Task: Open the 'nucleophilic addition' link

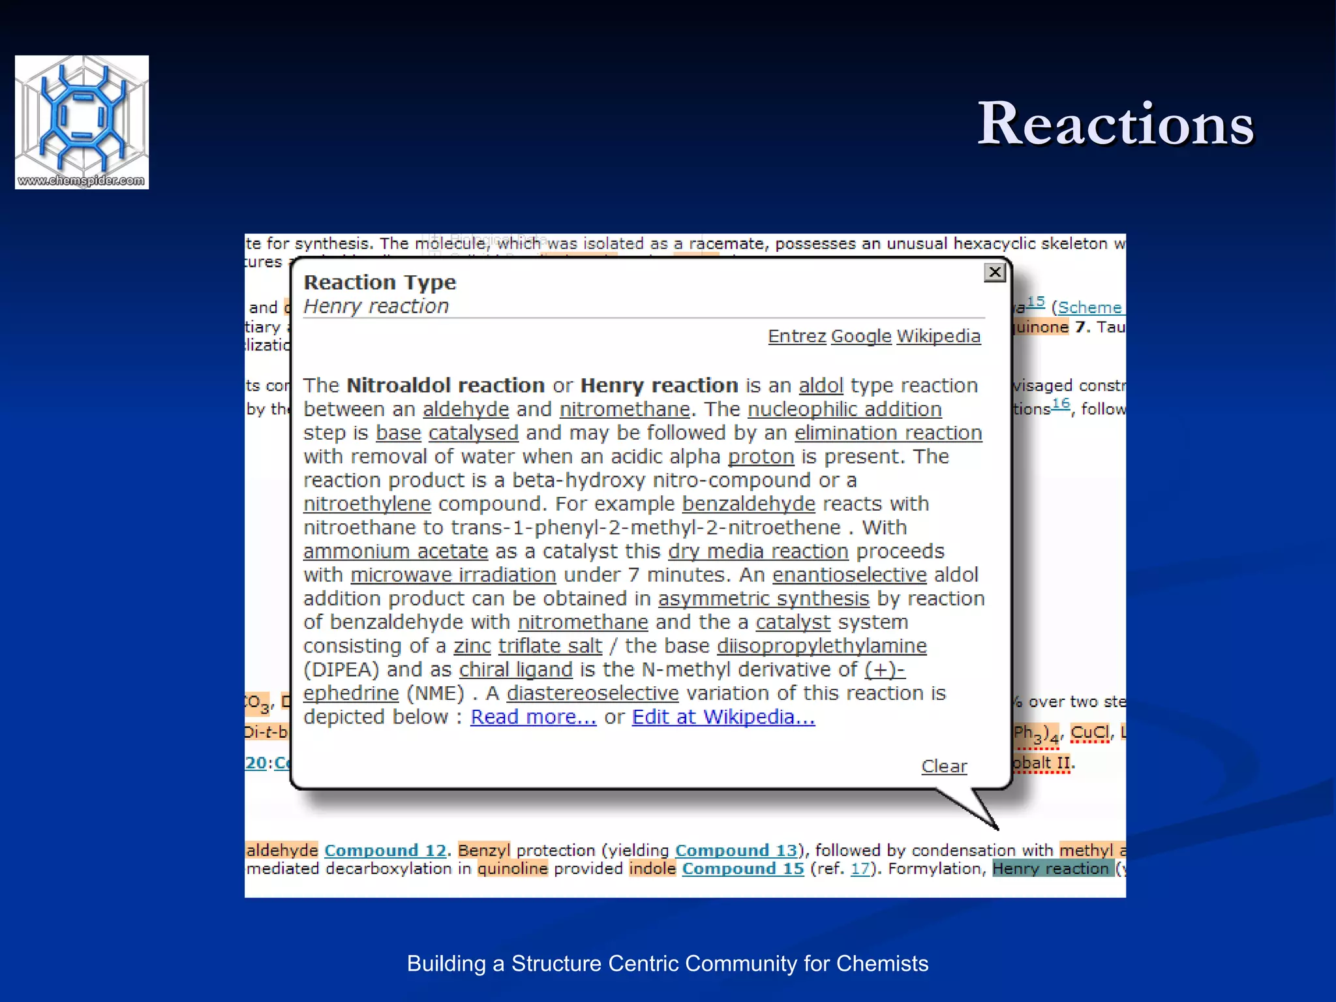Action: click(845, 409)
